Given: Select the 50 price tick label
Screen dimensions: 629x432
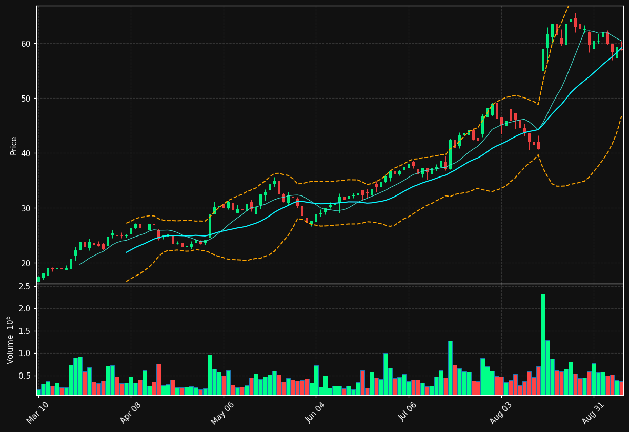Looking at the screenshot, I should (x=26, y=99).
